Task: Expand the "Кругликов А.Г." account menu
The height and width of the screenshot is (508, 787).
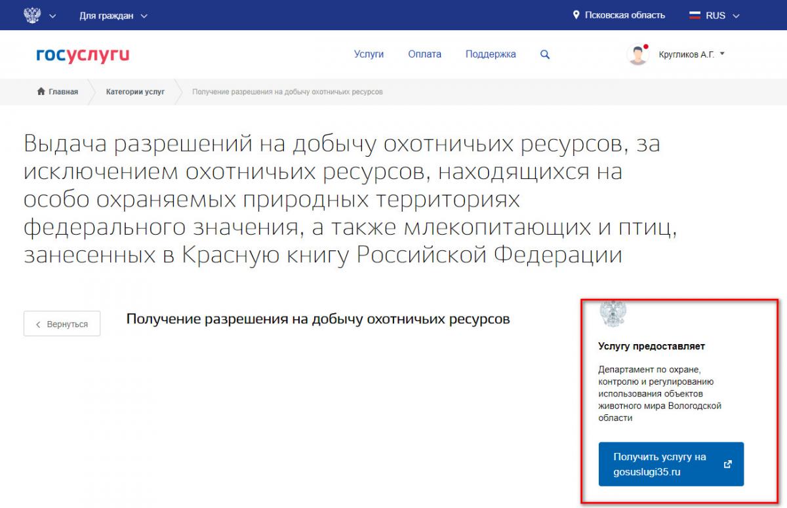Action: (691, 54)
